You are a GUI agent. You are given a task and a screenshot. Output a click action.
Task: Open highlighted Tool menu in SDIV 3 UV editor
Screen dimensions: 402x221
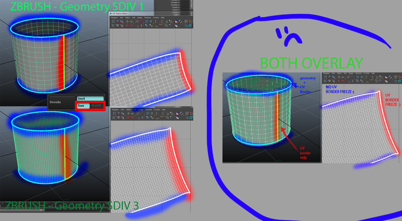135,110
